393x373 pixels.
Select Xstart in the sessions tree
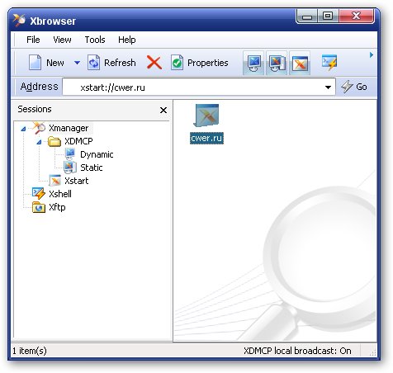click(76, 181)
